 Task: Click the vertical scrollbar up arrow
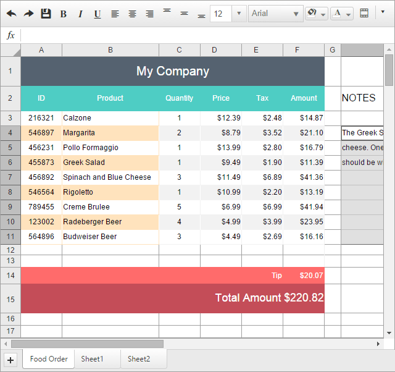click(x=389, y=49)
